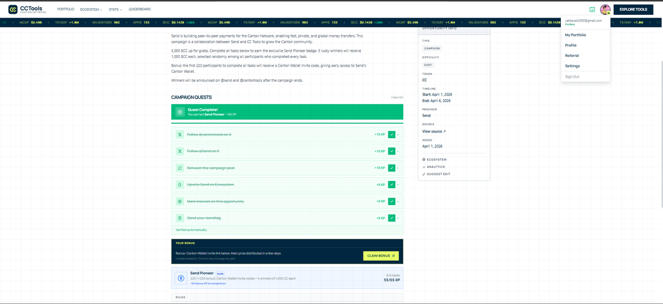This screenshot has width=663, height=304.
Task: Expand the Mark interest quest chevron
Action: coord(398,201)
